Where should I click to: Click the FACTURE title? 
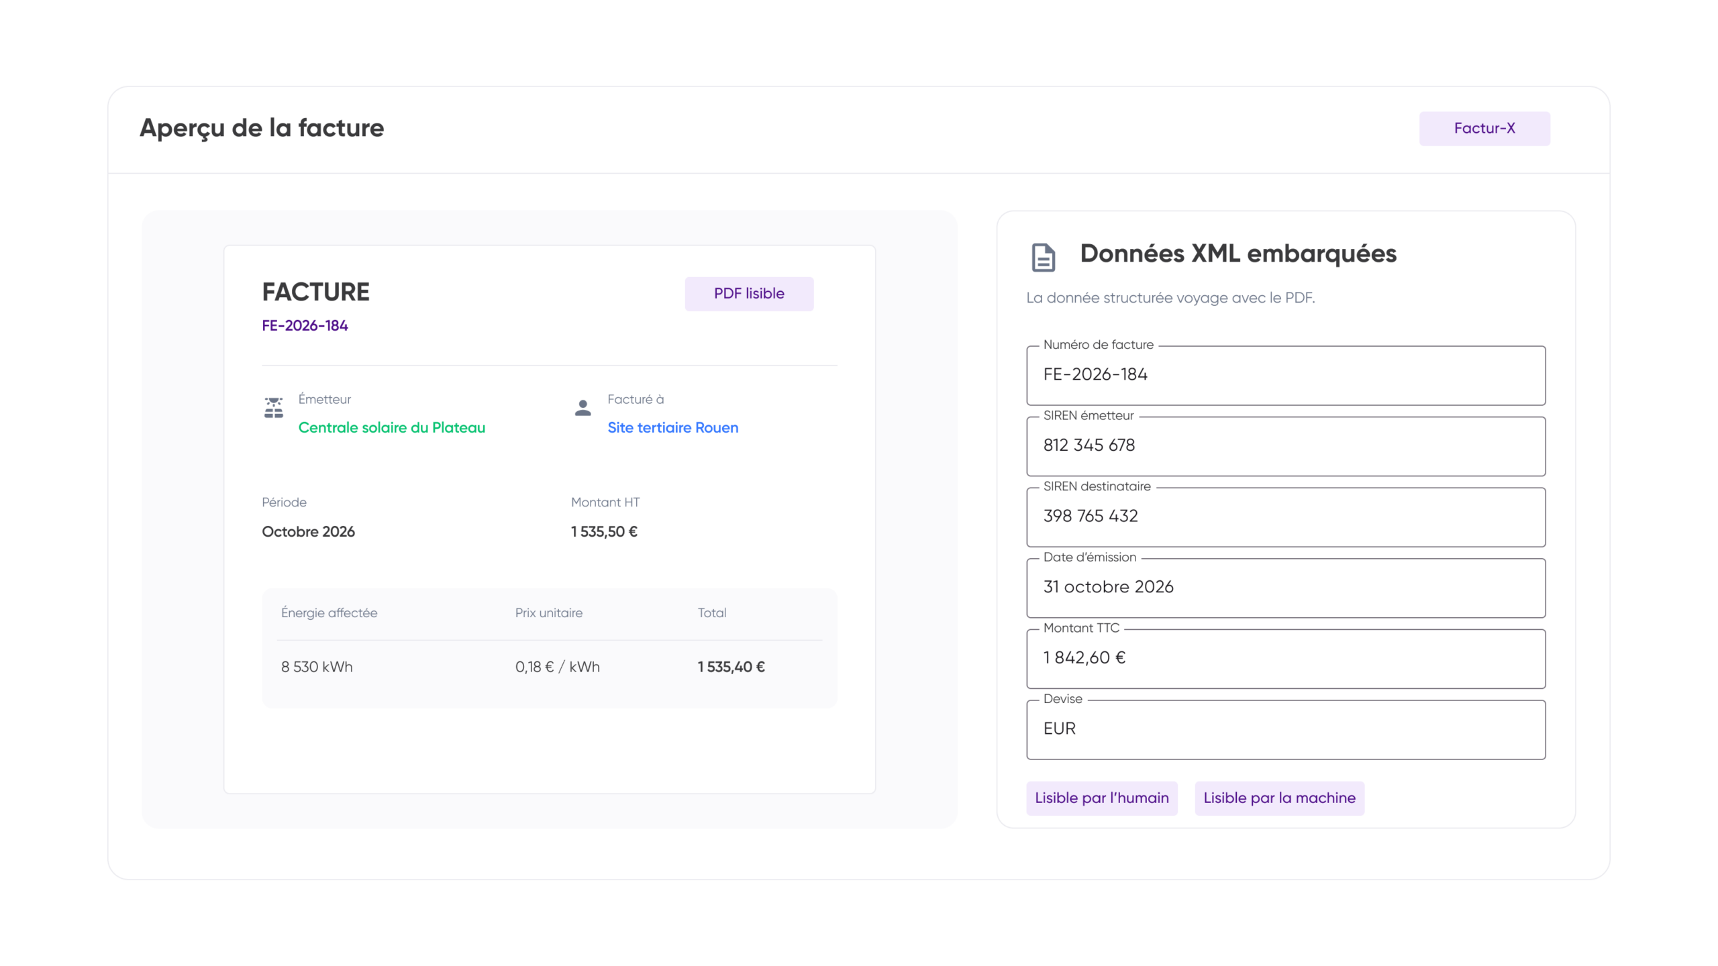[315, 292]
